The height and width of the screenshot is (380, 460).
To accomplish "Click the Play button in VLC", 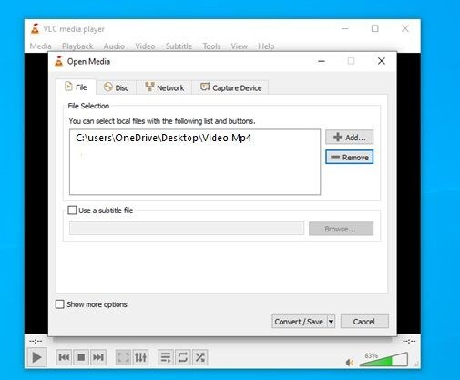I will (x=37, y=357).
